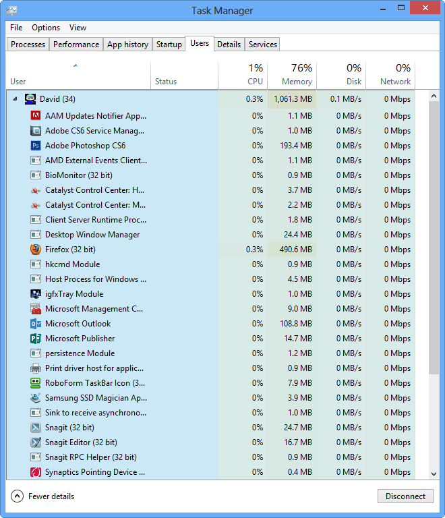Screen dimensions: 445x518
Task: Click the AAM Updates Notifier Adobe icon
Action: (36, 115)
